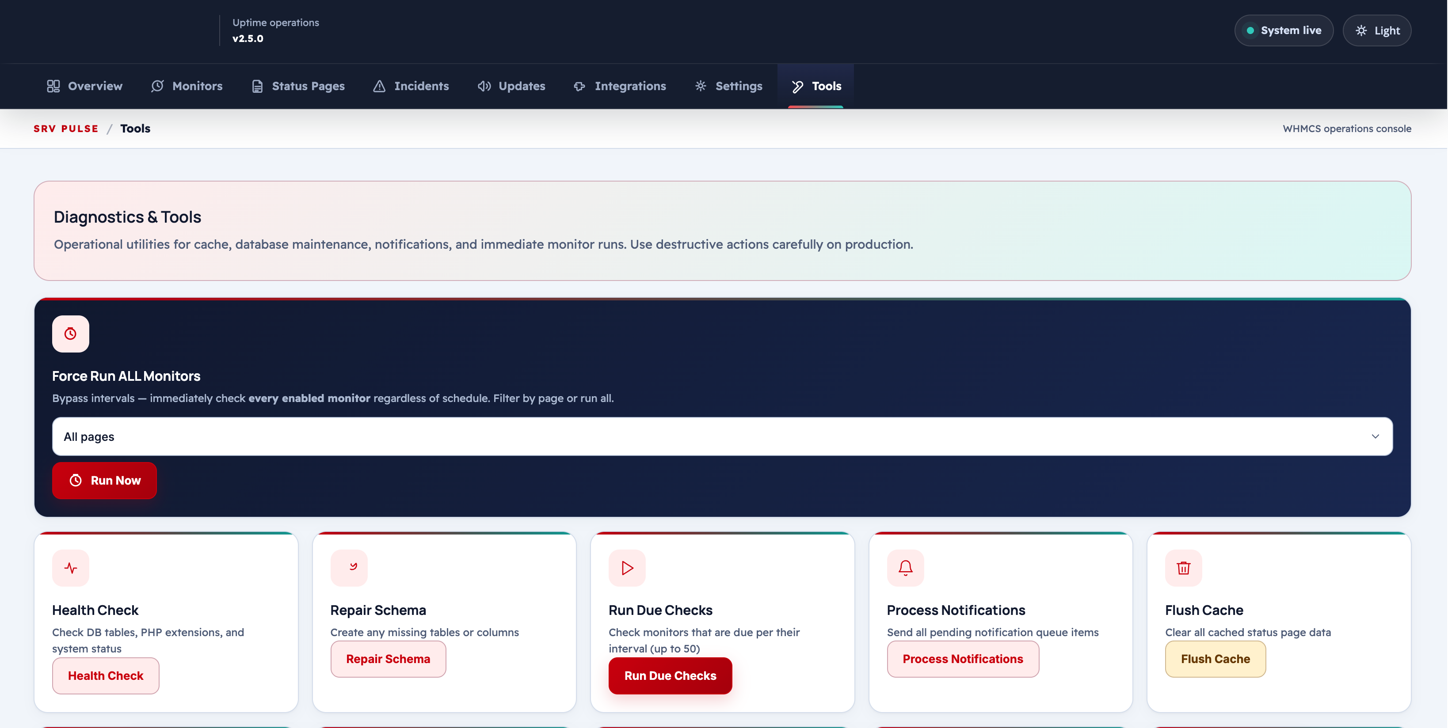Click the v2.5.0 version text
This screenshot has width=1448, height=728.
[x=248, y=38]
